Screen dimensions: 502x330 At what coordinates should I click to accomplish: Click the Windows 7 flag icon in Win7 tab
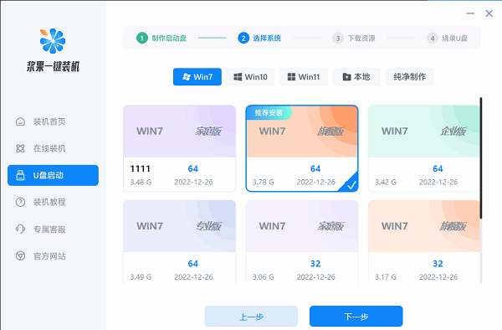[187, 77]
